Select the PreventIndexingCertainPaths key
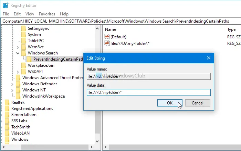 coord(58,59)
